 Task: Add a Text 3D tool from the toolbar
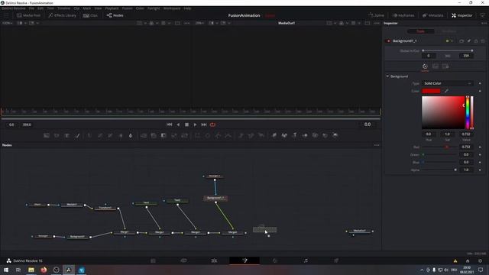pyautogui.click(x=295, y=135)
